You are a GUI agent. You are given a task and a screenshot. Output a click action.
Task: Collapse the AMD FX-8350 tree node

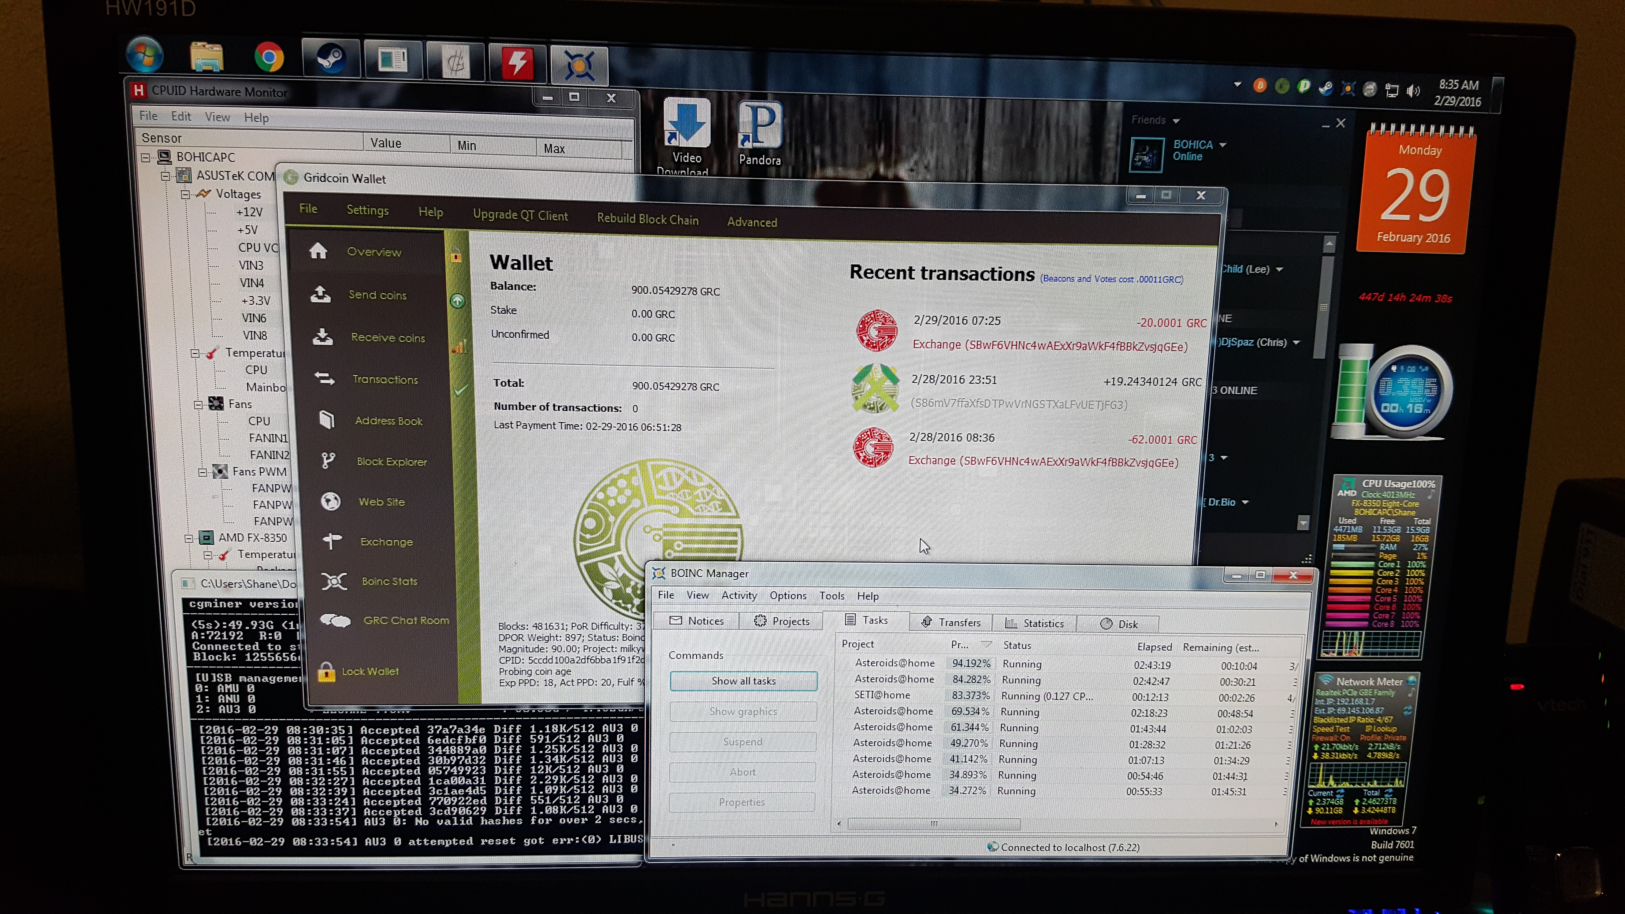189,538
